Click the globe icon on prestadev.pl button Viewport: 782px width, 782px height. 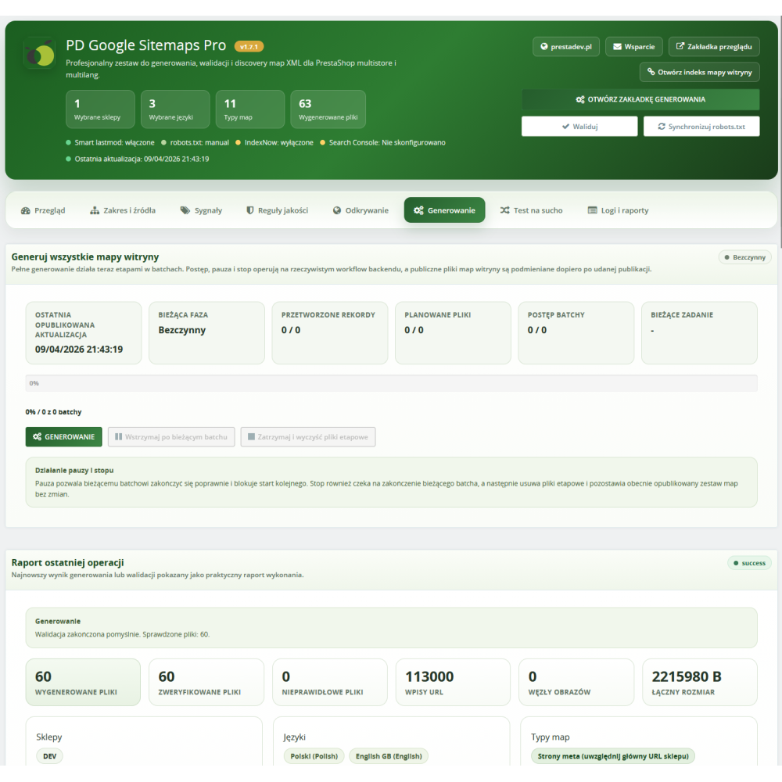(x=544, y=46)
